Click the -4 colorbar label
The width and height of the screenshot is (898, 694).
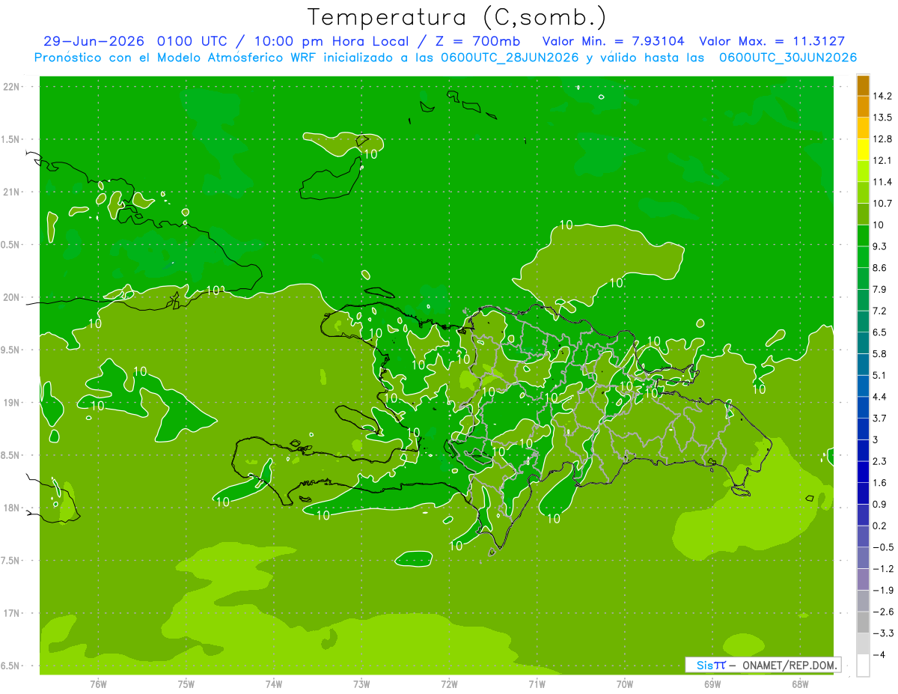(x=879, y=654)
